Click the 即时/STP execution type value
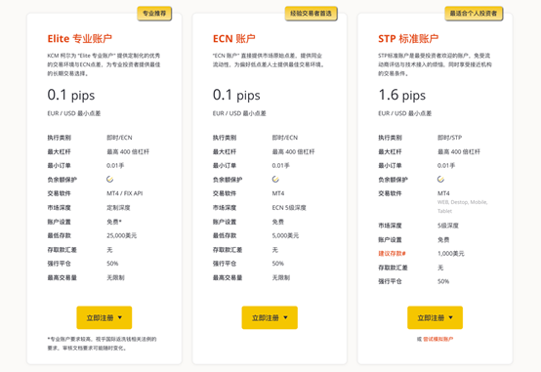541x372 pixels. coord(449,138)
